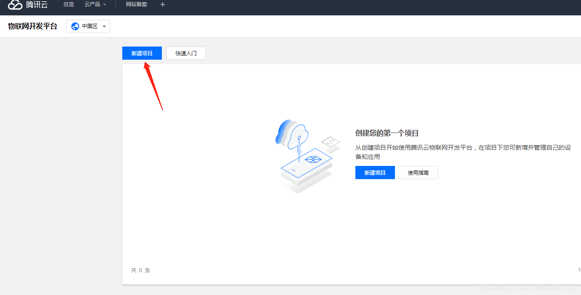This screenshot has width=581, height=295.
Task: Click the chevron next to 云产品
Action: point(105,4)
